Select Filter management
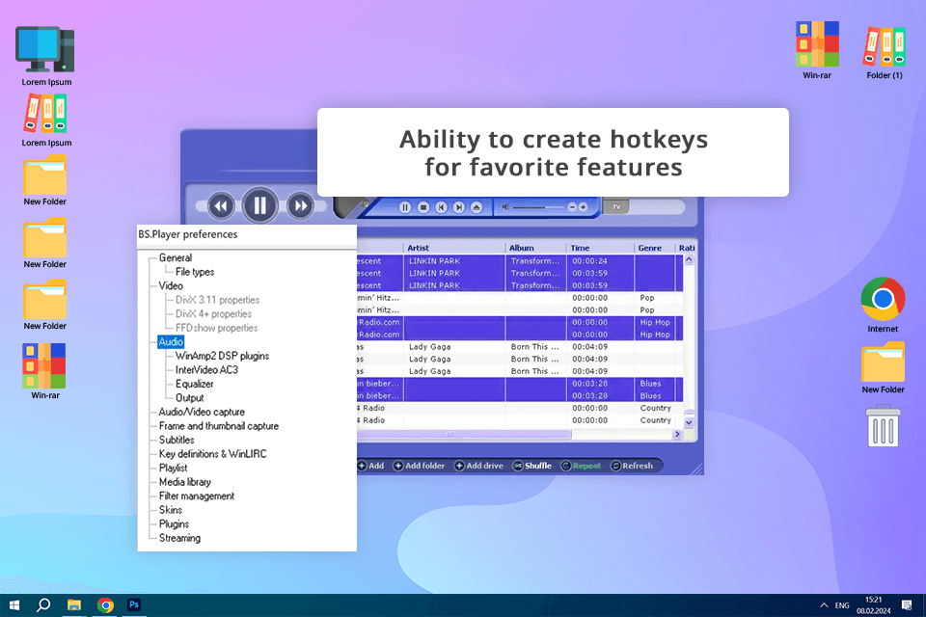Screen dimensions: 926x617 click(x=197, y=496)
